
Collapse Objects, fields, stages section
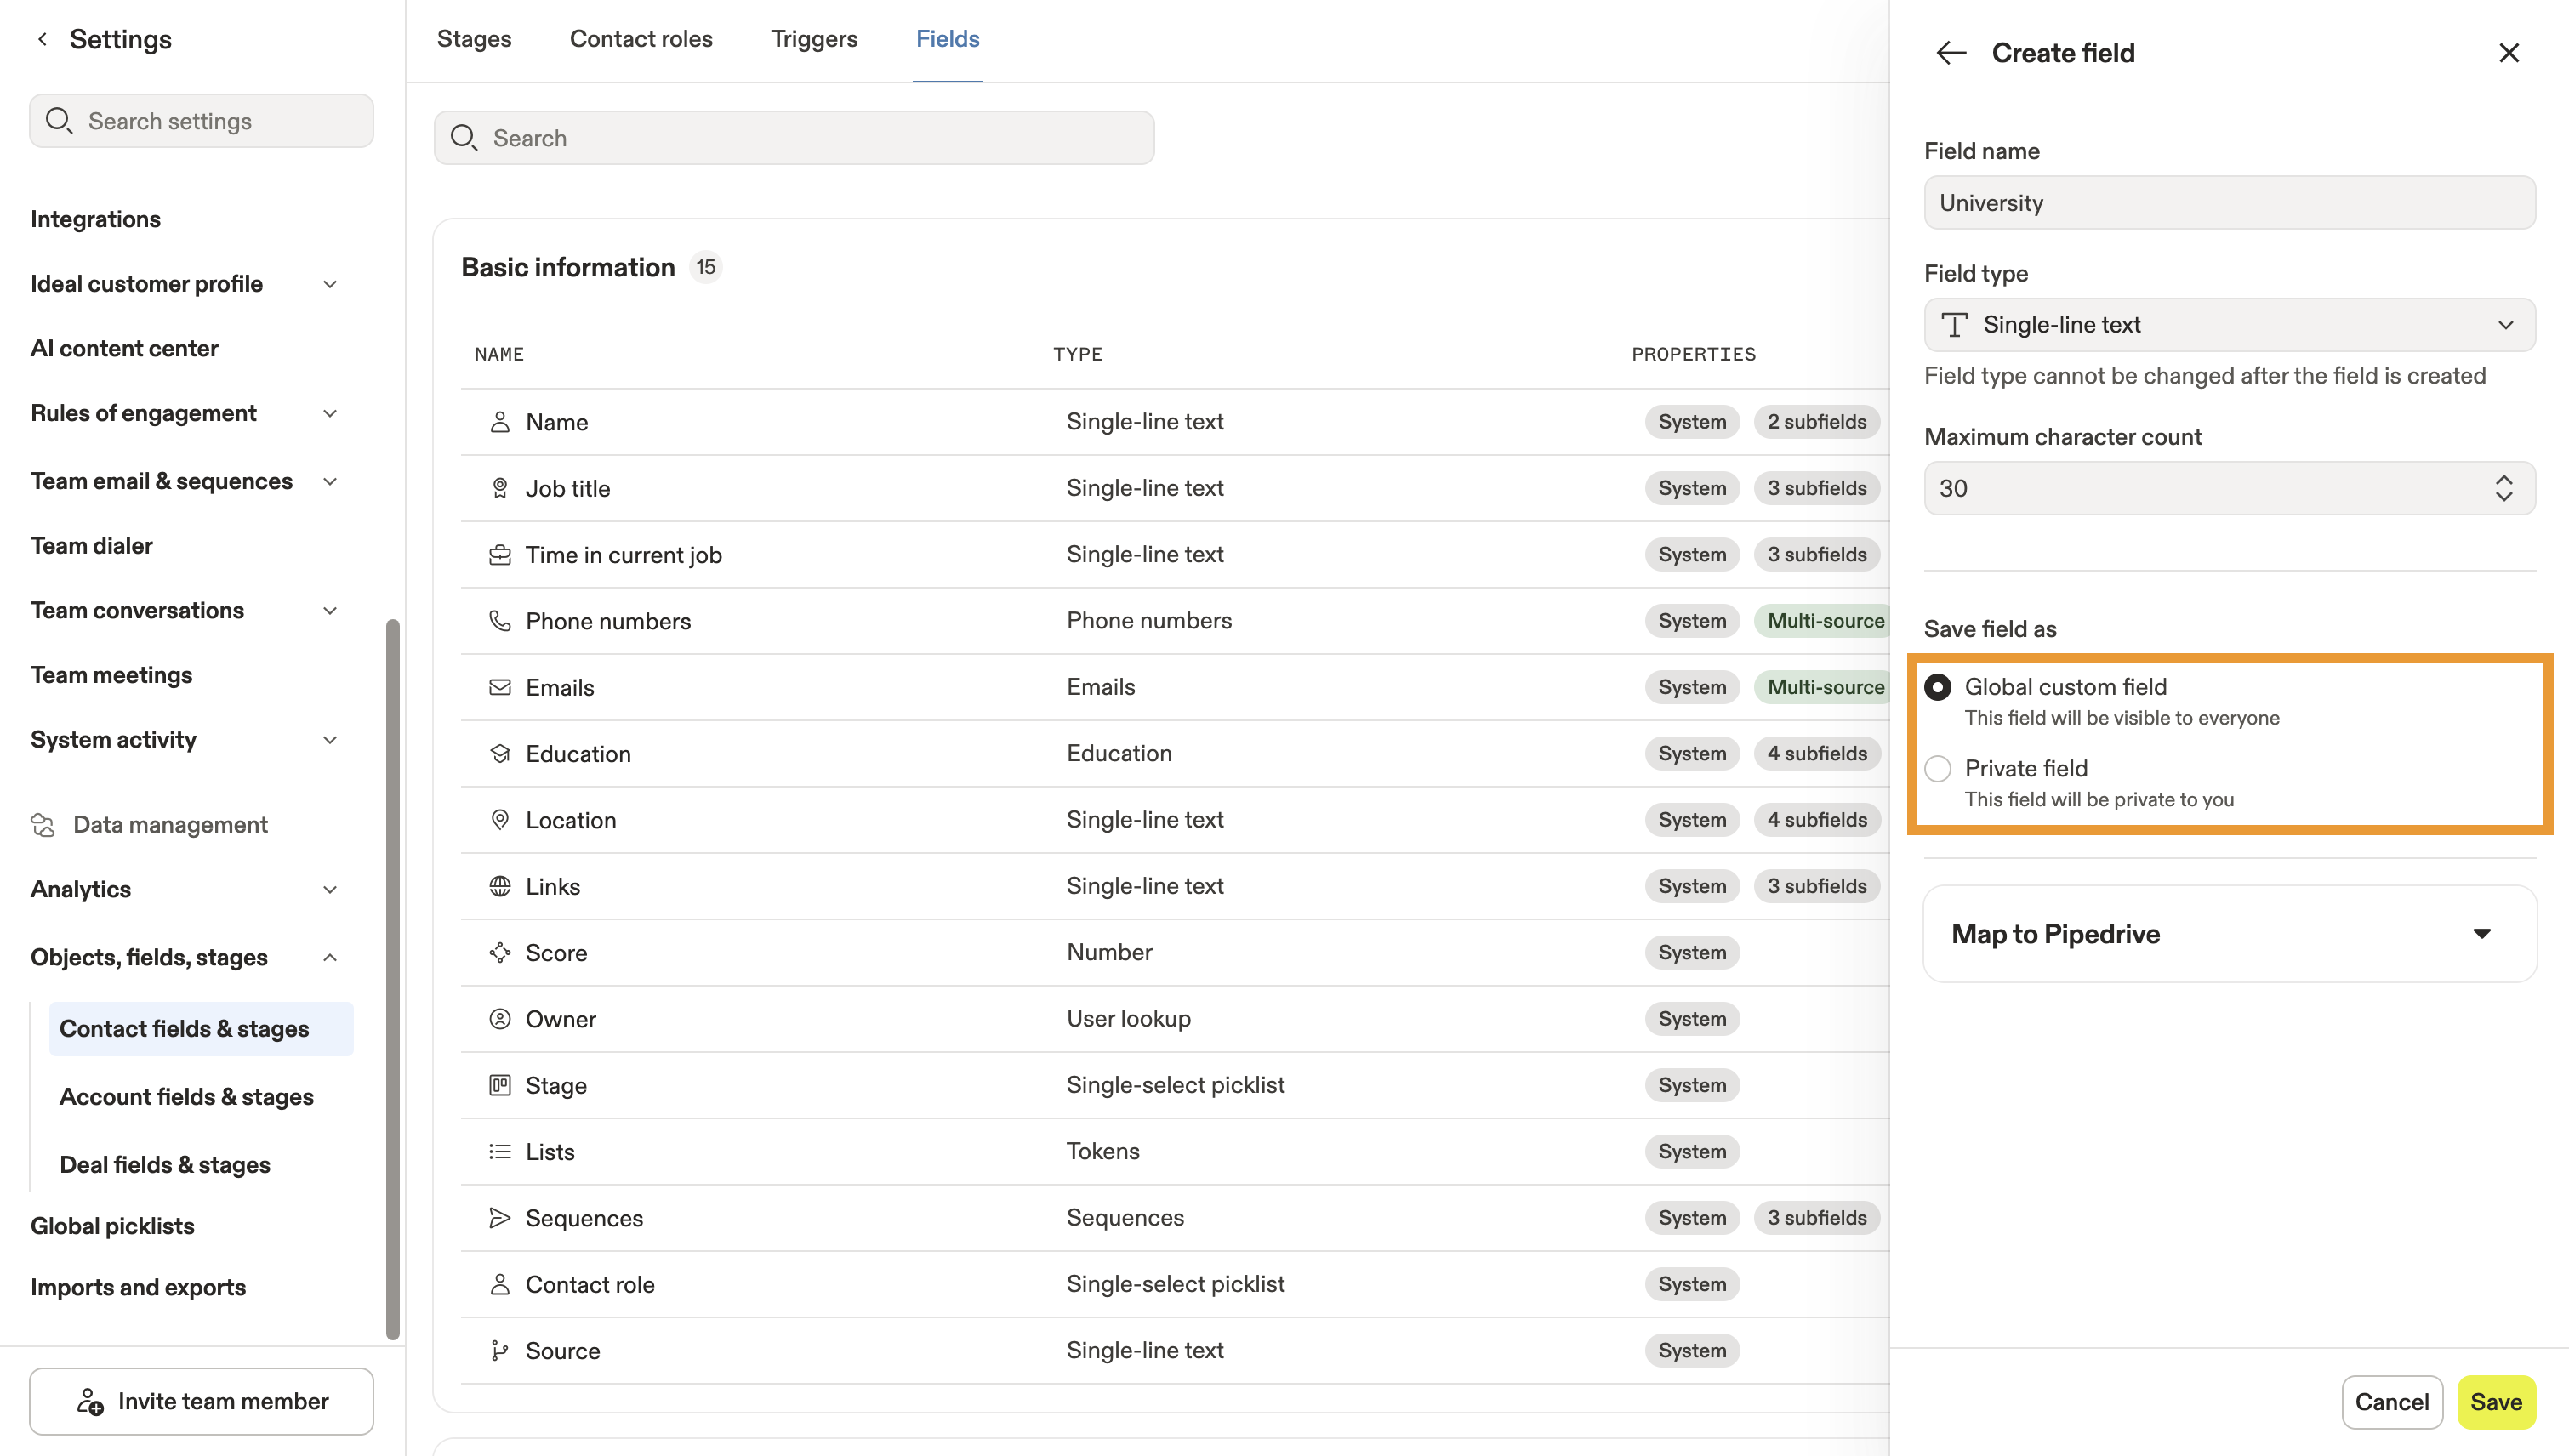[330, 958]
